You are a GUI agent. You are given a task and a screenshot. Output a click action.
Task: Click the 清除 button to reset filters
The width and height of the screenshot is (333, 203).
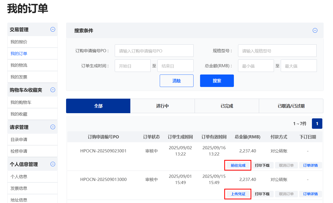(x=176, y=81)
